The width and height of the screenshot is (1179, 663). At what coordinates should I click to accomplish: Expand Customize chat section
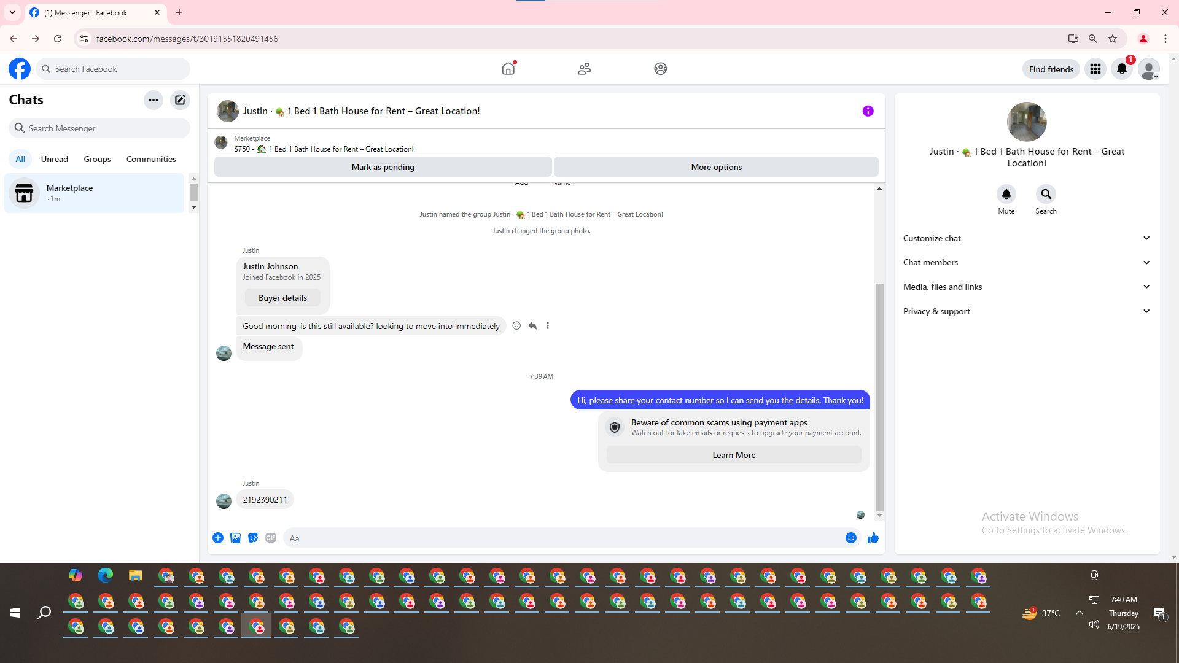click(x=1027, y=238)
